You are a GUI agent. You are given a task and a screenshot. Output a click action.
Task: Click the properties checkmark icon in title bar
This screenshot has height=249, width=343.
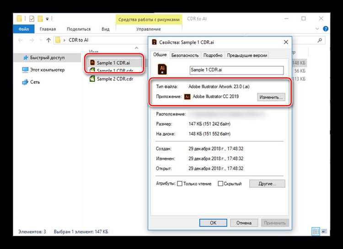[32, 19]
